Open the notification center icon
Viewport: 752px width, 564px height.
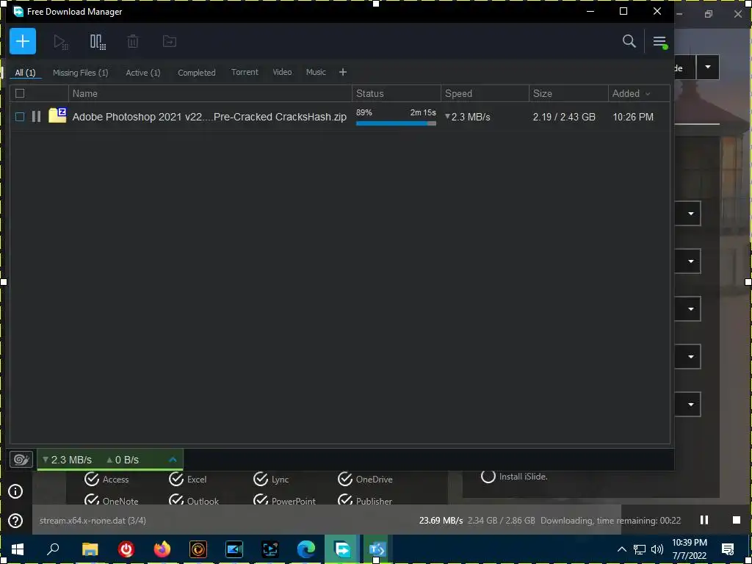[x=728, y=549]
